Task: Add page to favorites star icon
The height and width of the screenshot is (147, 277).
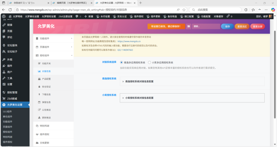Action: (x=184, y=10)
